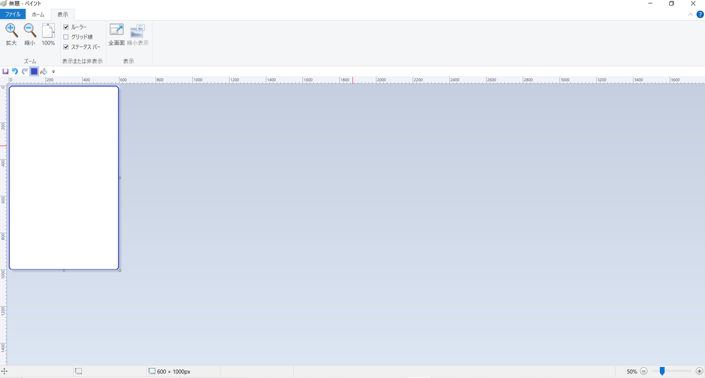Click the greyed redo arrow

point(25,71)
